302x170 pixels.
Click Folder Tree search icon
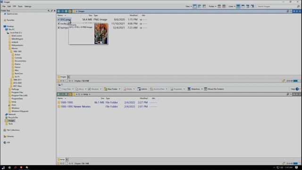point(49,10)
